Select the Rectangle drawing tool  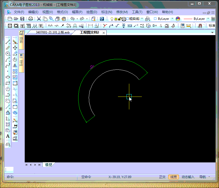(x=8, y=83)
